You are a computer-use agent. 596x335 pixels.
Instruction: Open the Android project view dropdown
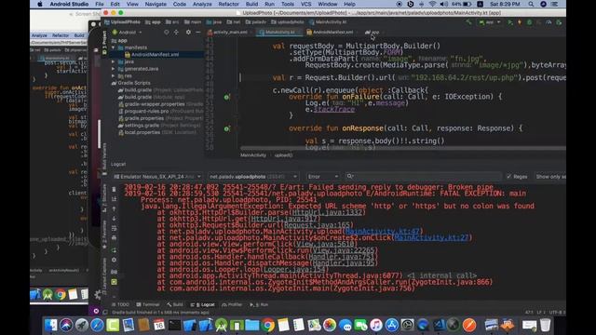click(x=128, y=33)
